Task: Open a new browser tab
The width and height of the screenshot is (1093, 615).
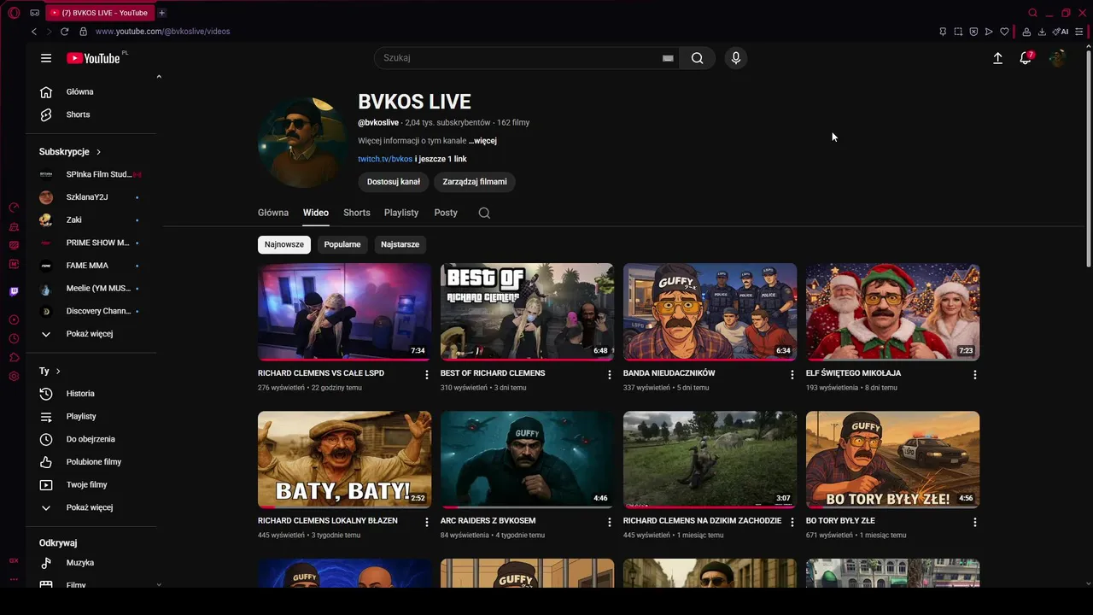Action: click(161, 13)
